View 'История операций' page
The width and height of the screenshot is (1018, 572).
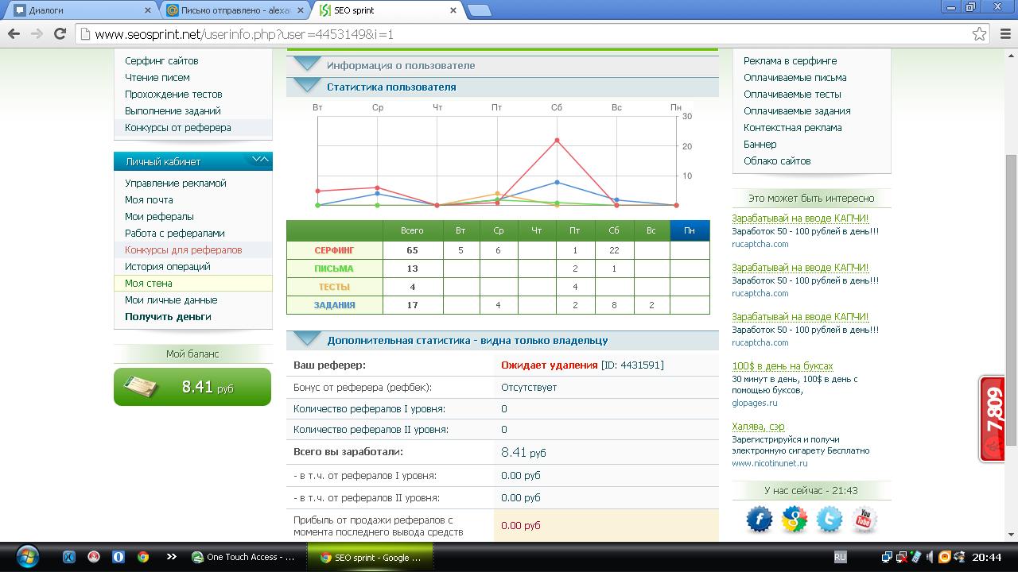pos(168,266)
